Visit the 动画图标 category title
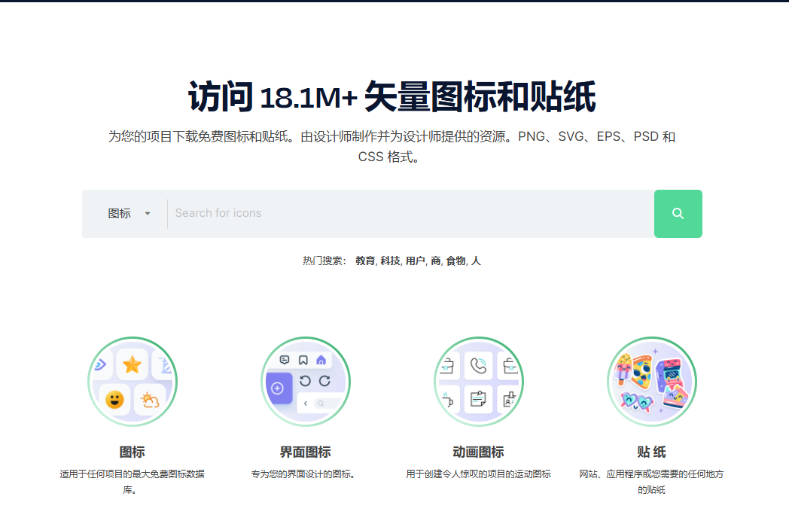The image size is (789, 527). coord(479,452)
